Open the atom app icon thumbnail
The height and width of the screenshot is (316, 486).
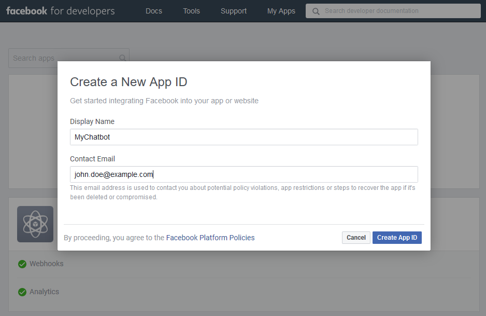[35, 224]
